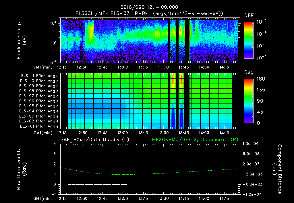Click the 45 tick on Deg colorbar

point(260,112)
